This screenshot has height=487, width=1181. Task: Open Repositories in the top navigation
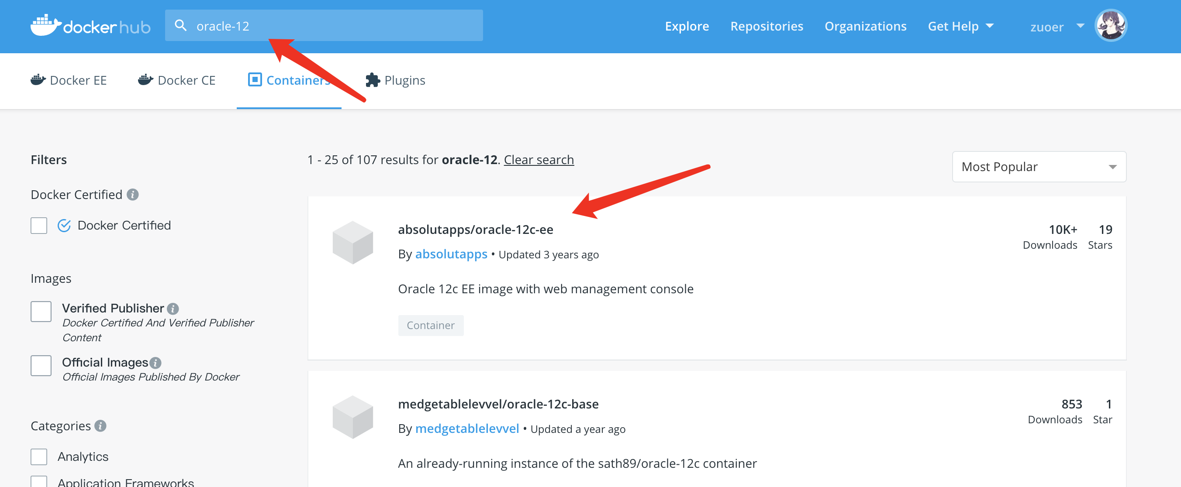pyautogui.click(x=767, y=26)
